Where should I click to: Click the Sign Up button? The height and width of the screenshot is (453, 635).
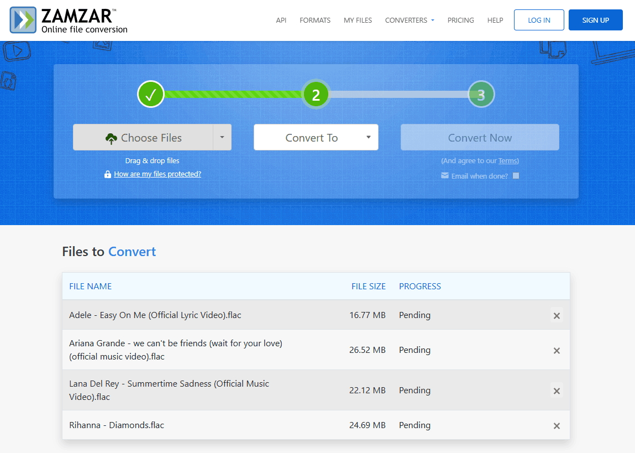click(595, 20)
